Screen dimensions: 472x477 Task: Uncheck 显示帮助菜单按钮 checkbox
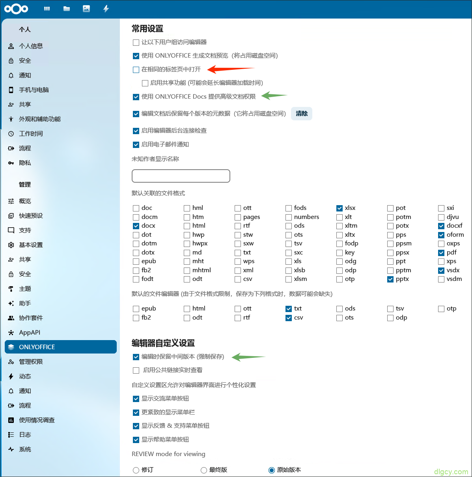(136, 440)
